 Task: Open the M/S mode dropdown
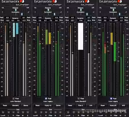[x=124, y=106]
